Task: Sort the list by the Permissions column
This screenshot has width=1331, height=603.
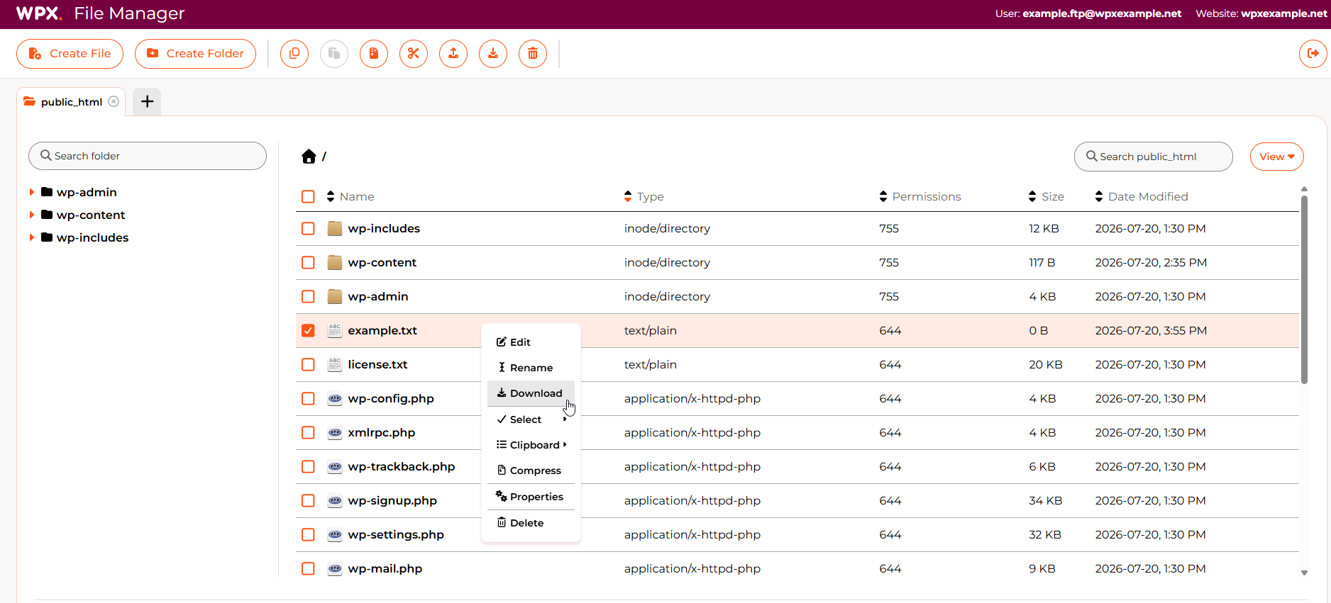Action: click(920, 196)
